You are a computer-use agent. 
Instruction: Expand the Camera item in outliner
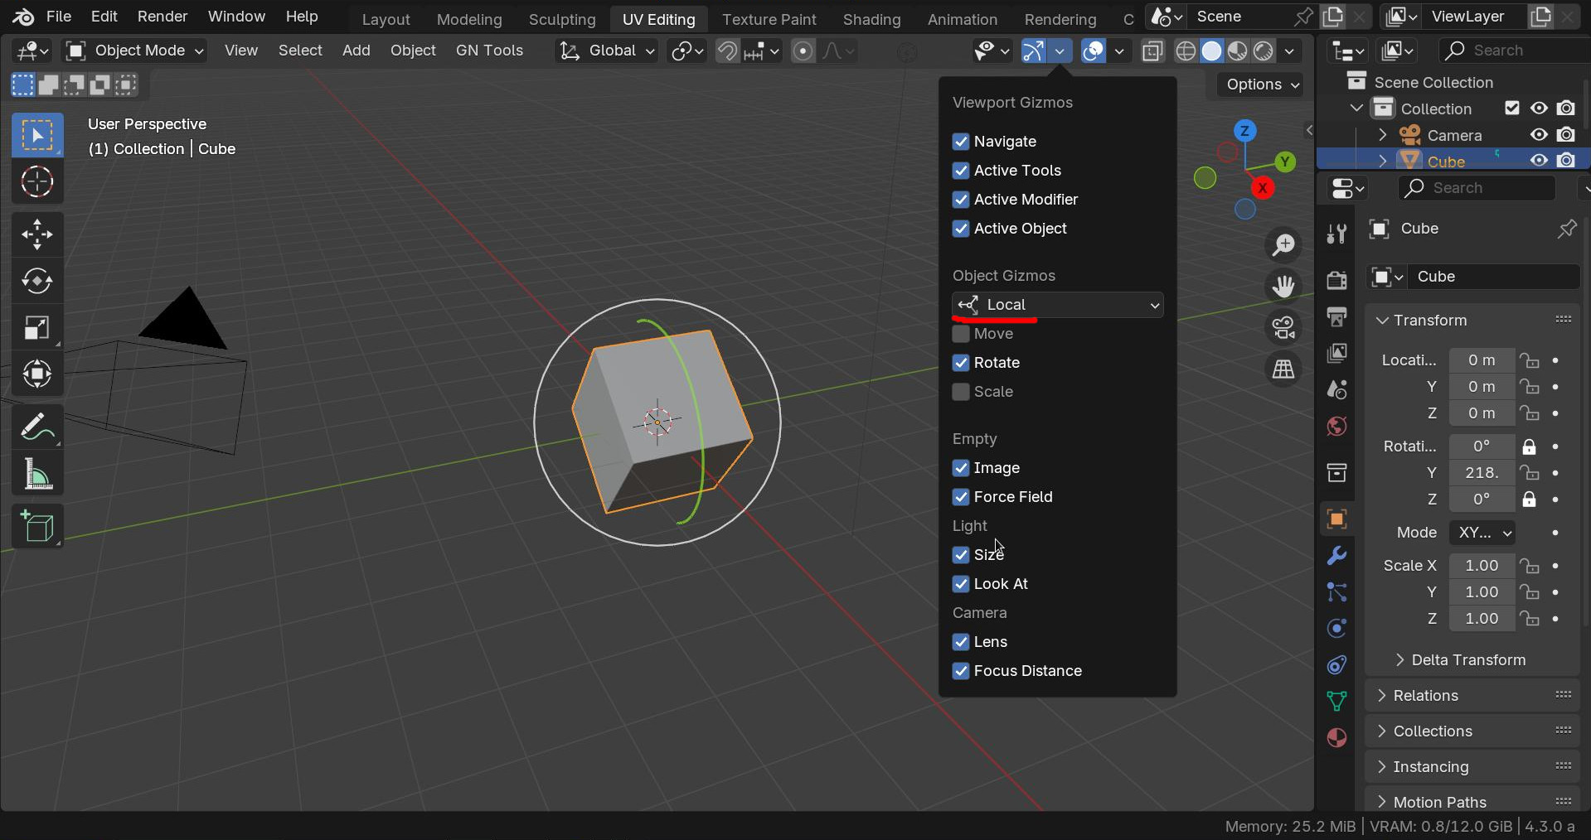point(1382,135)
